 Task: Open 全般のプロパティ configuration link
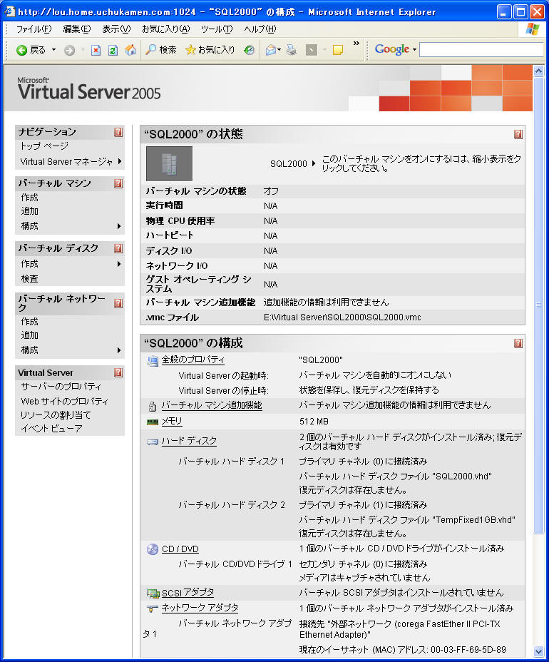[193, 360]
